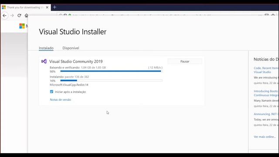The image size is (279, 157).
Task: Open a new browser tab
Action: pyautogui.click(x=54, y=7)
